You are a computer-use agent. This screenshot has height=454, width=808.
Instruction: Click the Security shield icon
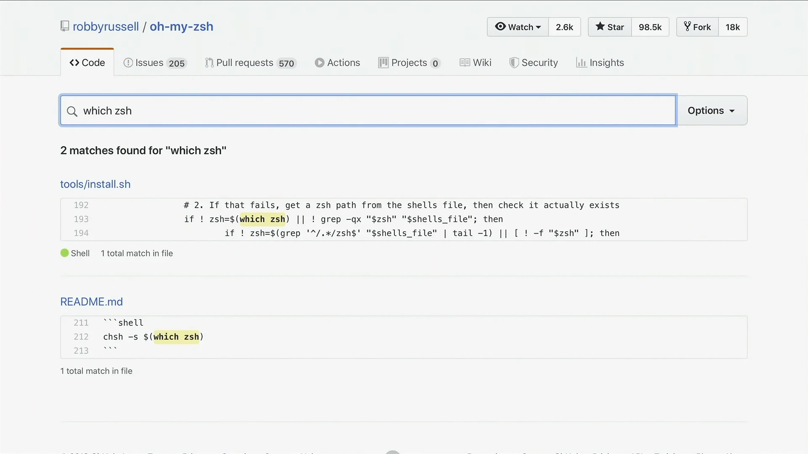(514, 63)
